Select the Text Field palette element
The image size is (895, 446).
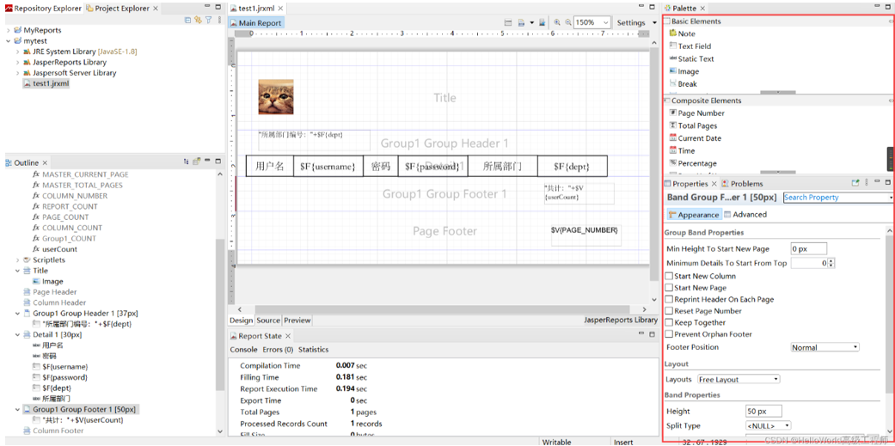(694, 46)
